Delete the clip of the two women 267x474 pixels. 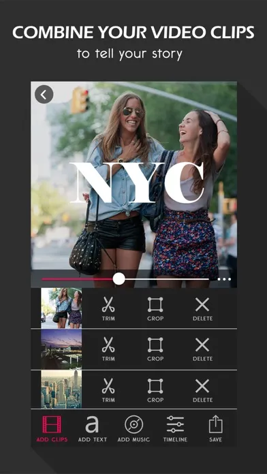click(x=202, y=309)
